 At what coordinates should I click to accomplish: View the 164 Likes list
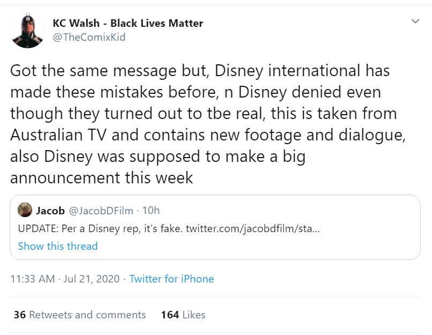point(183,315)
